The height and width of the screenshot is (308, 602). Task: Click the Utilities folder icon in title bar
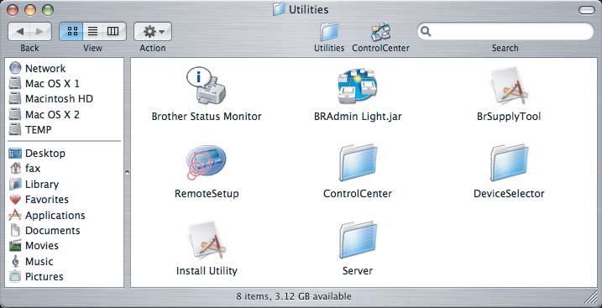click(279, 9)
